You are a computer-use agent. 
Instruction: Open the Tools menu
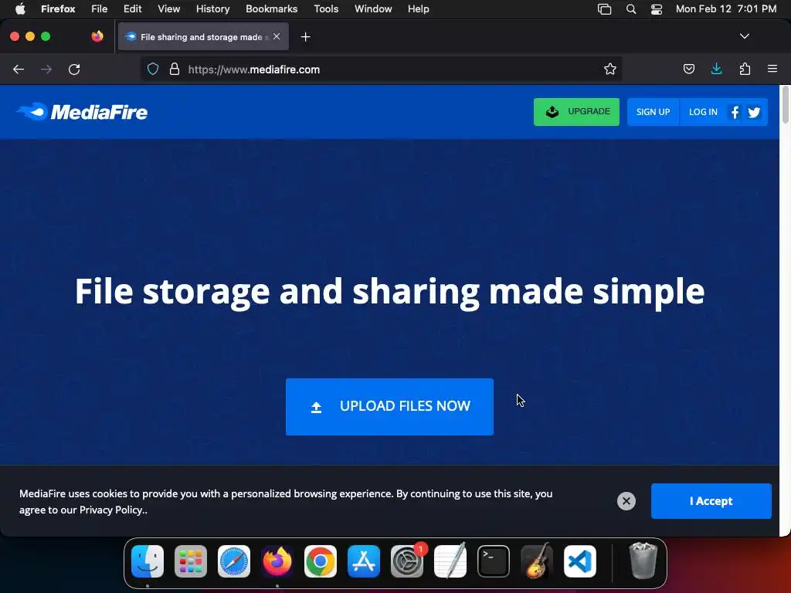click(x=326, y=8)
